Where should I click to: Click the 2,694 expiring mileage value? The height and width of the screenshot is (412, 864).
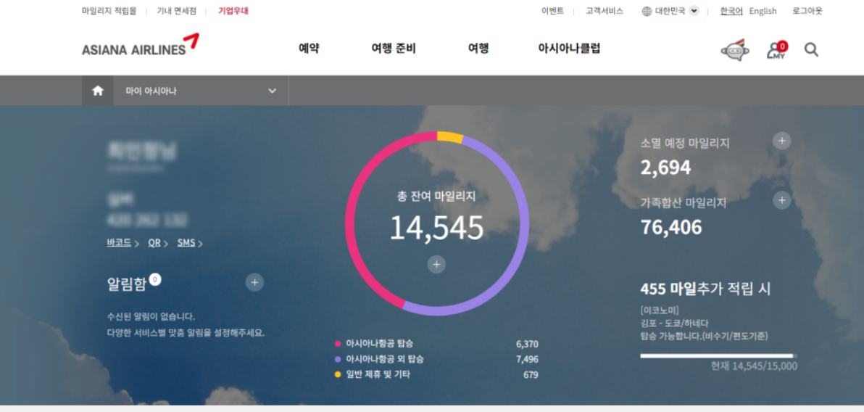pos(665,167)
